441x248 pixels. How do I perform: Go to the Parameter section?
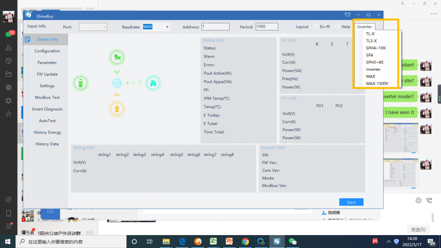(47, 62)
